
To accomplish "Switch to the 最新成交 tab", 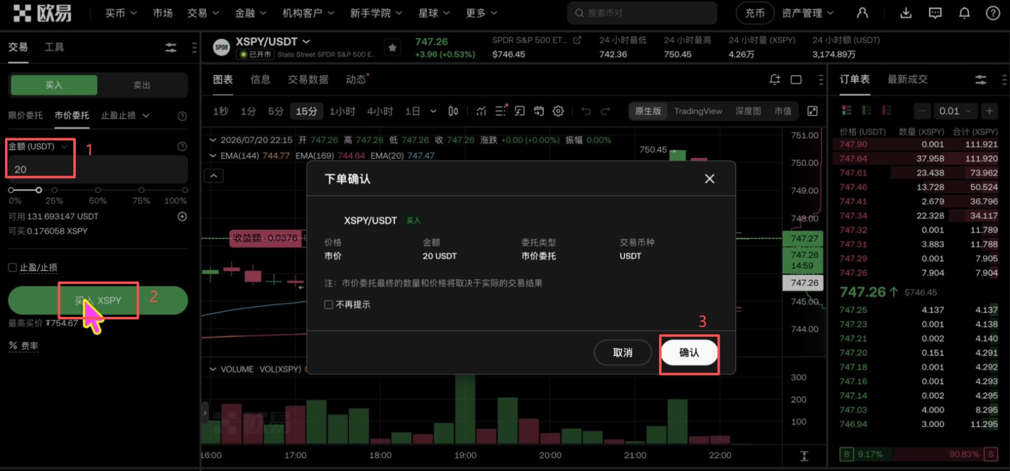I will [907, 80].
